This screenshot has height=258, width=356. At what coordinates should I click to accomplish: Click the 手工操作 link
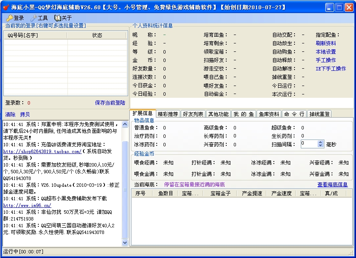[326, 60]
